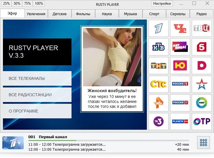214x158 pixels.
Task: Tune to the СТС channel
Action: pyautogui.click(x=159, y=84)
